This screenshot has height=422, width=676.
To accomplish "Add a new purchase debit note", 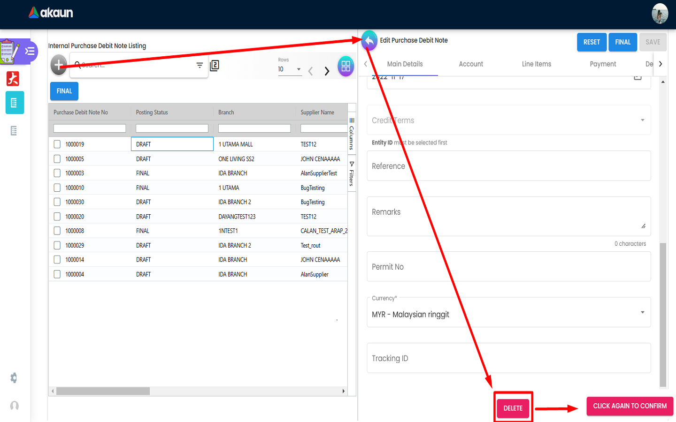I will (x=59, y=65).
